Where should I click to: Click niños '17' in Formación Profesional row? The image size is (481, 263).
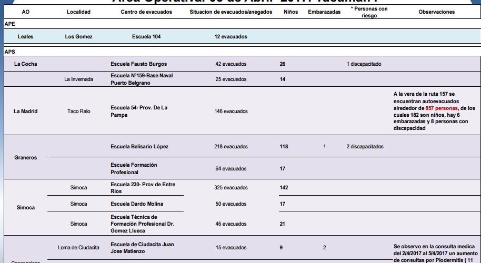282,169
